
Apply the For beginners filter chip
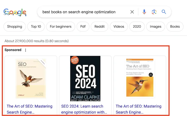point(61,26)
